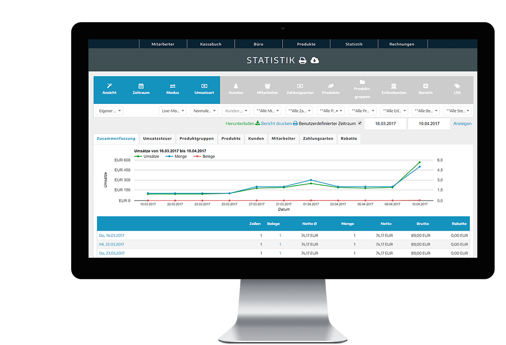Open the Alle Mitarbeiter dropdown
Viewport: 506px width, 345px height.
pyautogui.click(x=267, y=110)
